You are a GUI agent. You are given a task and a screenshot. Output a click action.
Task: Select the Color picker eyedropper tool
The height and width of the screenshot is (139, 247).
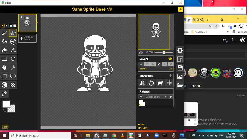tap(4, 93)
